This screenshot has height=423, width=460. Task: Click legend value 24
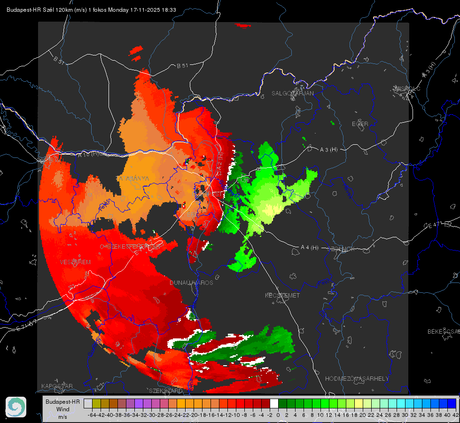(380, 415)
